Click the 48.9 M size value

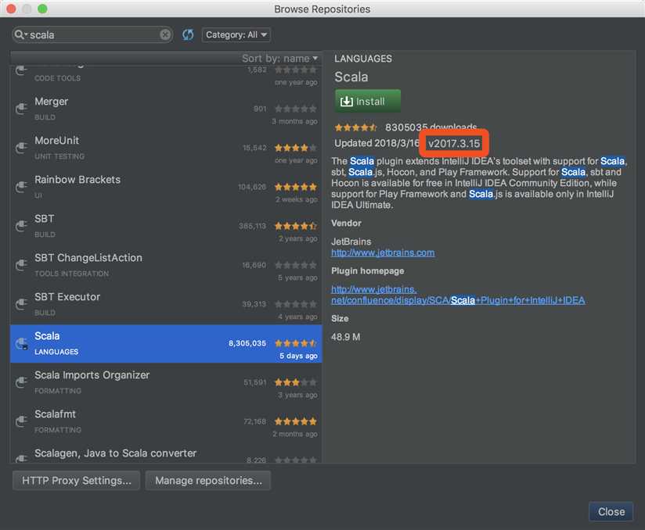pyautogui.click(x=345, y=338)
